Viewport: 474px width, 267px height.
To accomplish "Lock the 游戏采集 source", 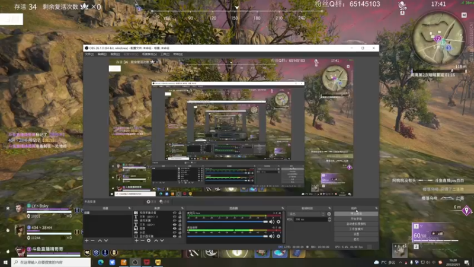I will [180, 221].
